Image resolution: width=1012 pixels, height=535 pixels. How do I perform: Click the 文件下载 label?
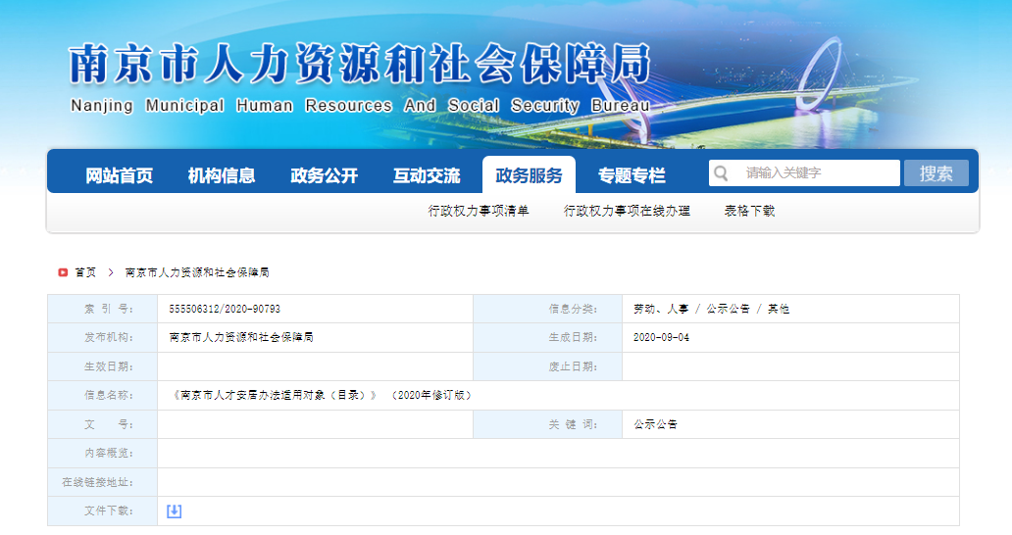click(109, 511)
